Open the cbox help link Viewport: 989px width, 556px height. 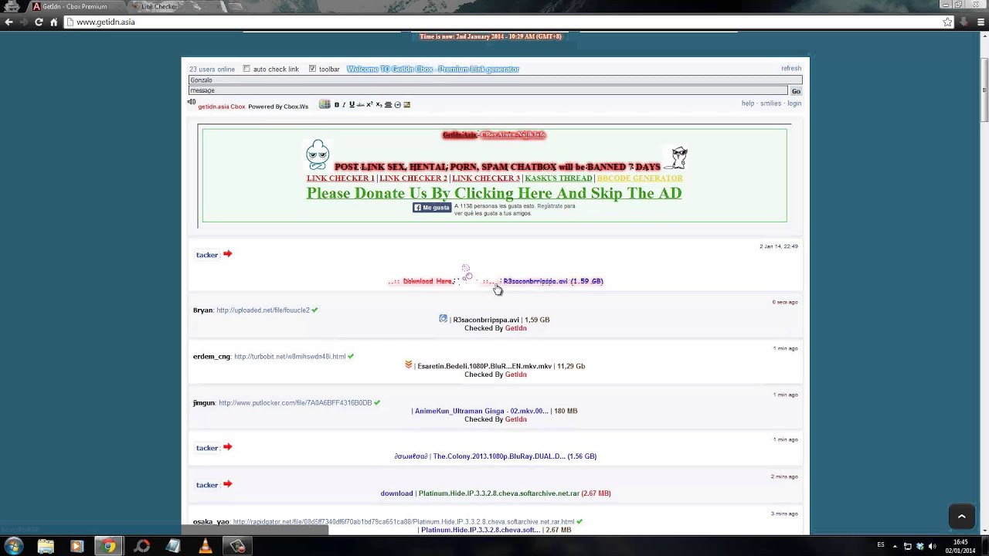click(748, 103)
